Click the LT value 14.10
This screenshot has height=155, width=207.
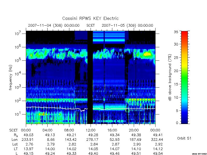pyautogui.click(x=136, y=149)
